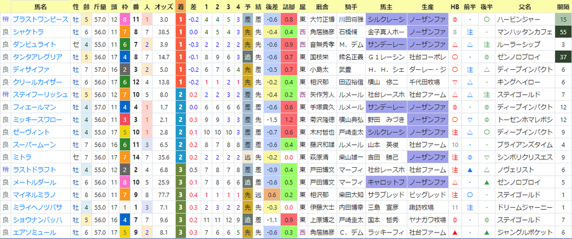This screenshot has width=572, height=239.
Task: Click trainer name 藤沢和雄
Action: [x=322, y=145]
